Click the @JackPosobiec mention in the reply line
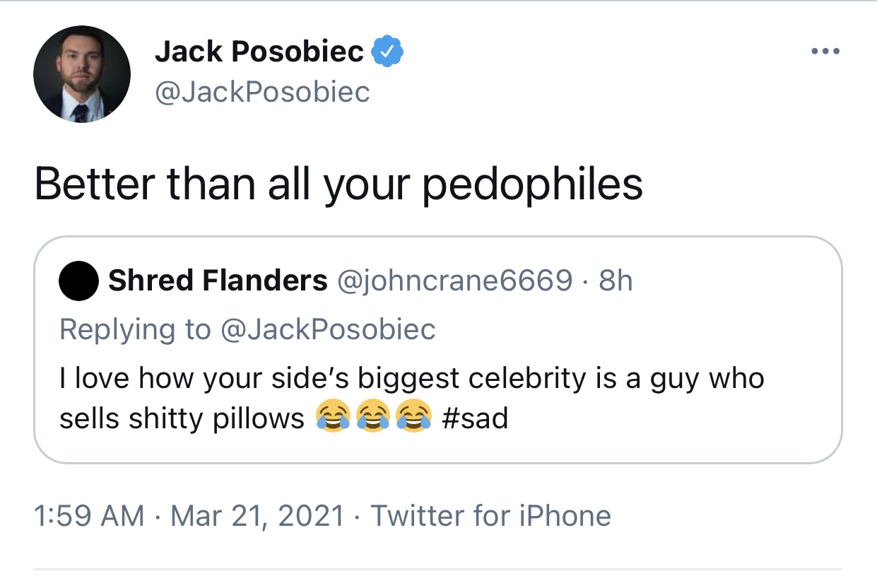Screen dimensions: 877x576 328,329
